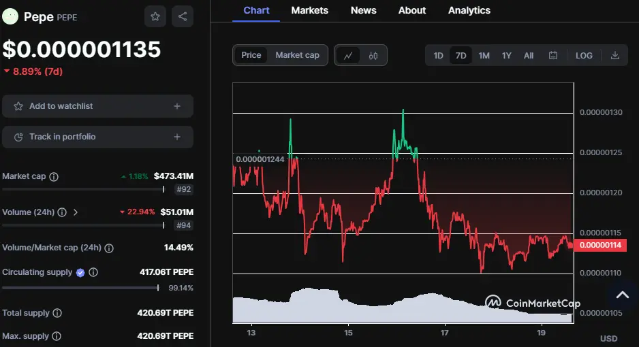Screen dimensions: 639x347
Task: Select the Price chart mode
Action: point(251,55)
